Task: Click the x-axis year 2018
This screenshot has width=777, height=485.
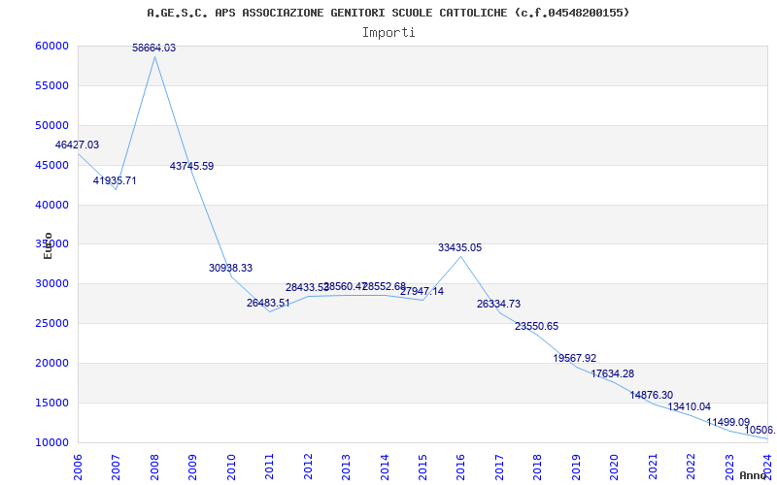Action: [x=538, y=466]
